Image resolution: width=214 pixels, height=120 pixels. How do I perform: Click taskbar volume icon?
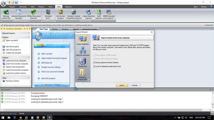tap(186, 118)
